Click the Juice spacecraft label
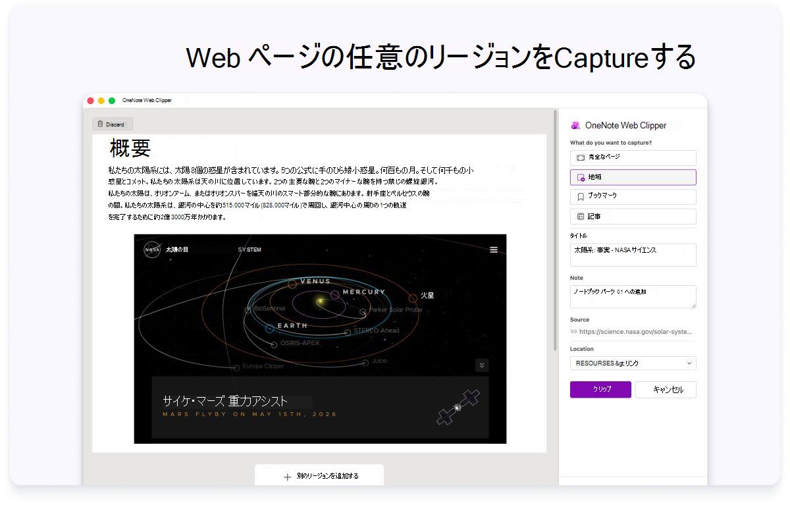 (x=379, y=361)
